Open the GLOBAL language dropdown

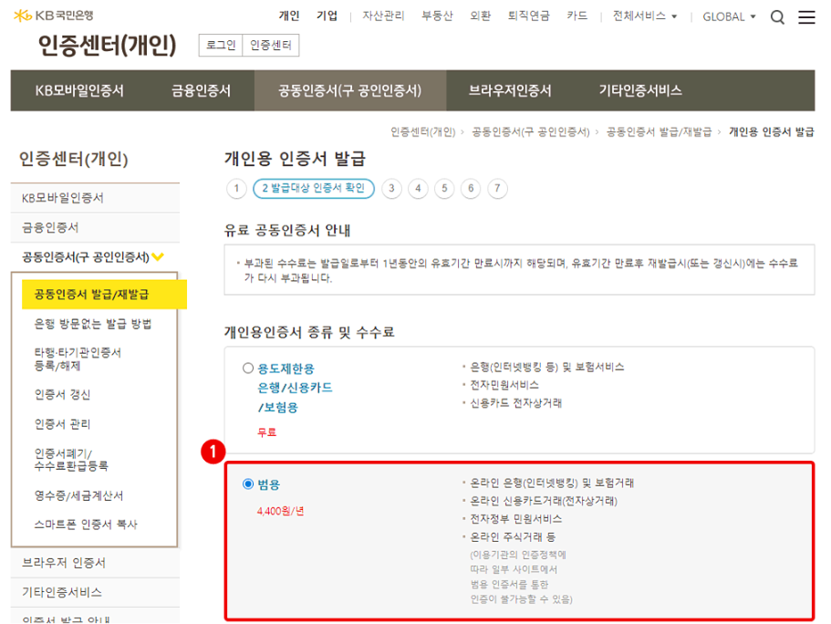point(729,16)
